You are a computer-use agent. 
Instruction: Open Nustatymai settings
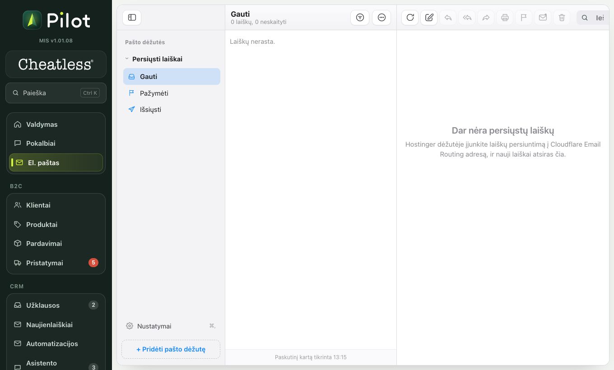171,326
